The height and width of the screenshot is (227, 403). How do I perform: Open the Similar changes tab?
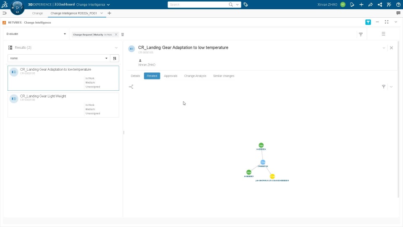pyautogui.click(x=224, y=76)
